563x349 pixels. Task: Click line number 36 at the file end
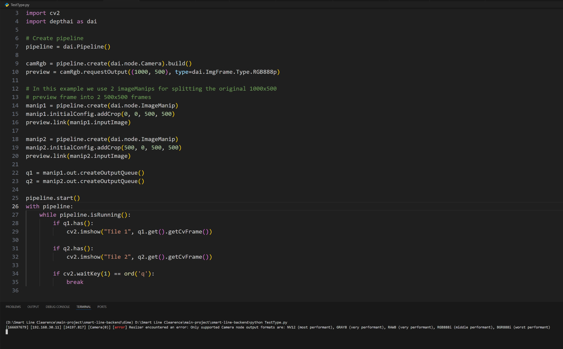[15, 290]
